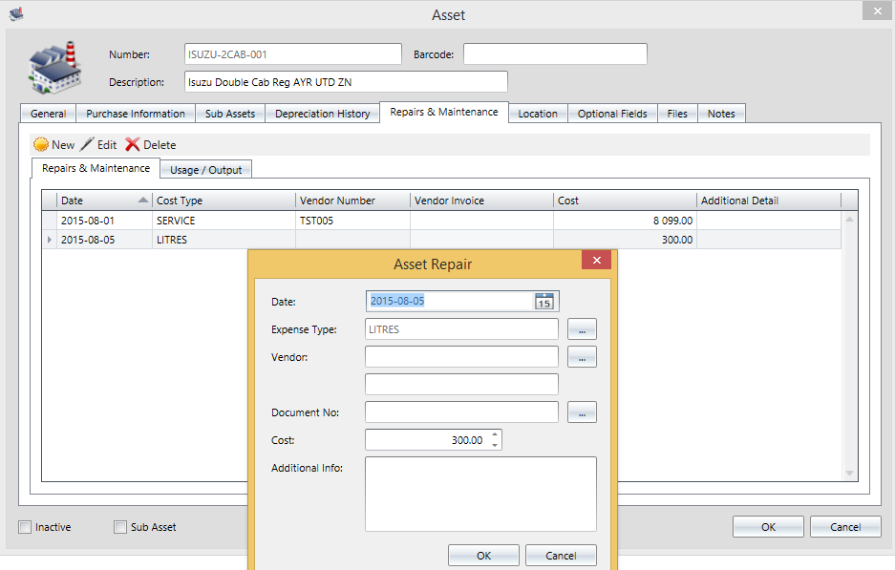This screenshot has width=895, height=570.
Task: Click into the Additional Info text box
Action: (x=480, y=494)
